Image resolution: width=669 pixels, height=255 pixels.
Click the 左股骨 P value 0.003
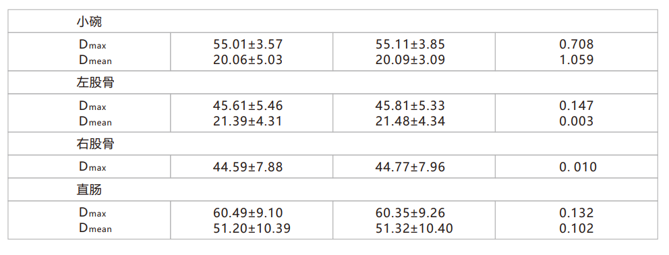577,121
